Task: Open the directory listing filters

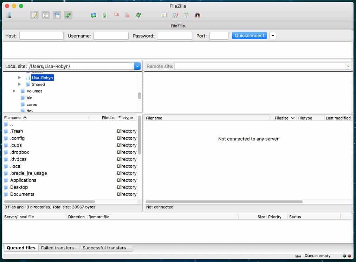Action: click(x=163, y=15)
